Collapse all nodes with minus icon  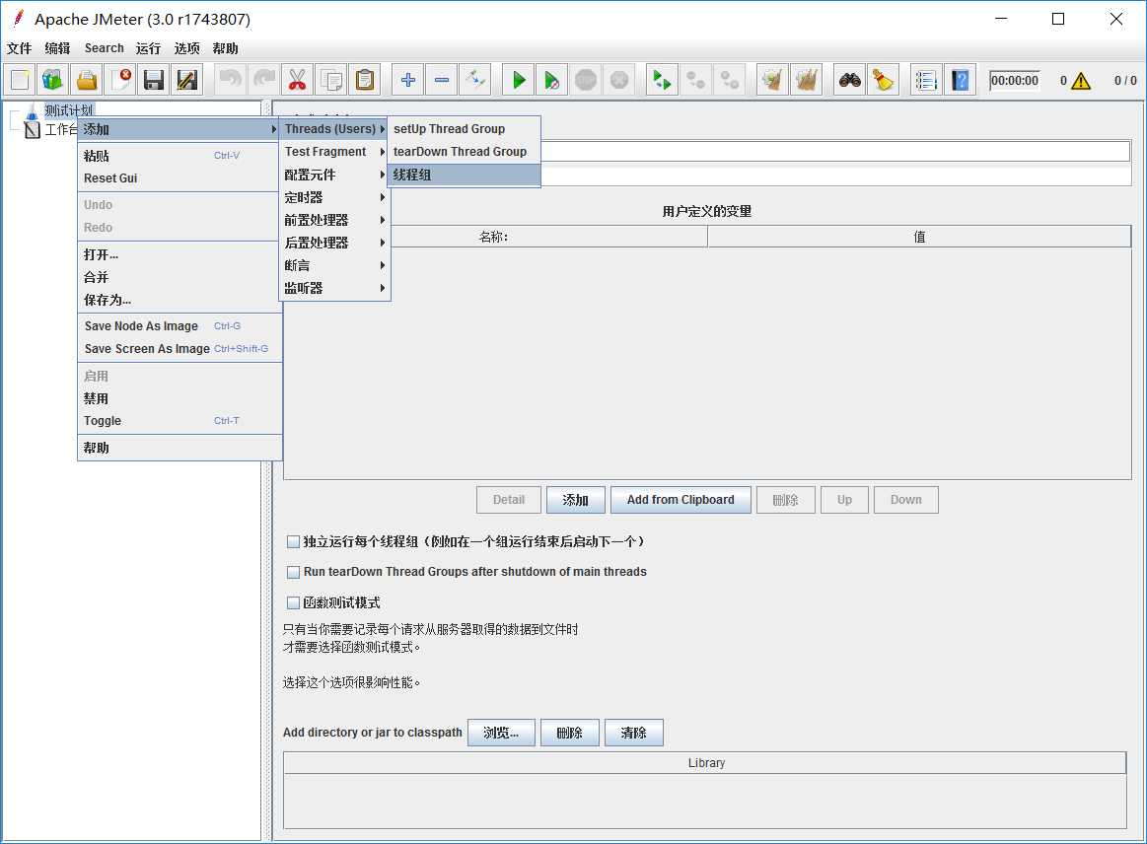(x=441, y=80)
